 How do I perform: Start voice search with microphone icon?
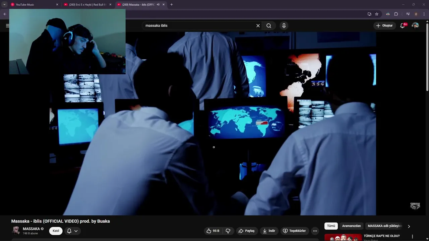click(284, 26)
